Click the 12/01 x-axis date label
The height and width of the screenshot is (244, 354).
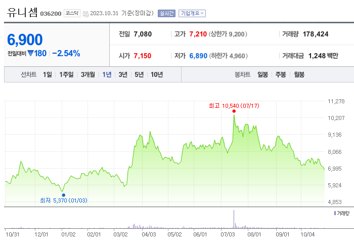(41, 234)
